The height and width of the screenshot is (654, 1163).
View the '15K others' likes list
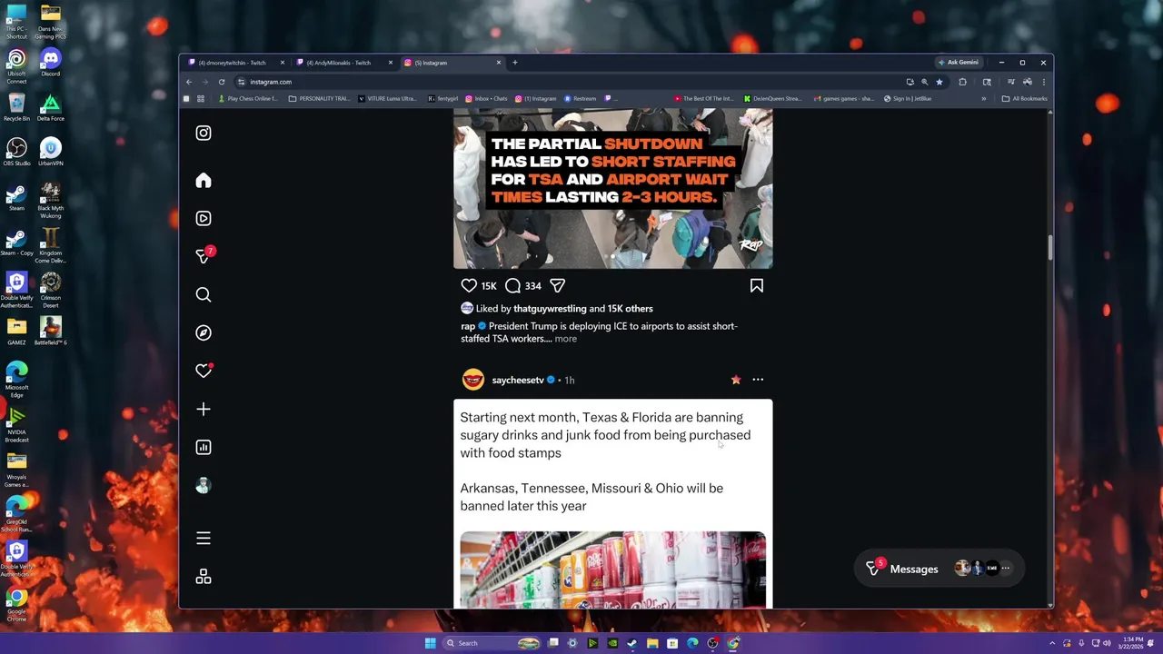coord(630,309)
